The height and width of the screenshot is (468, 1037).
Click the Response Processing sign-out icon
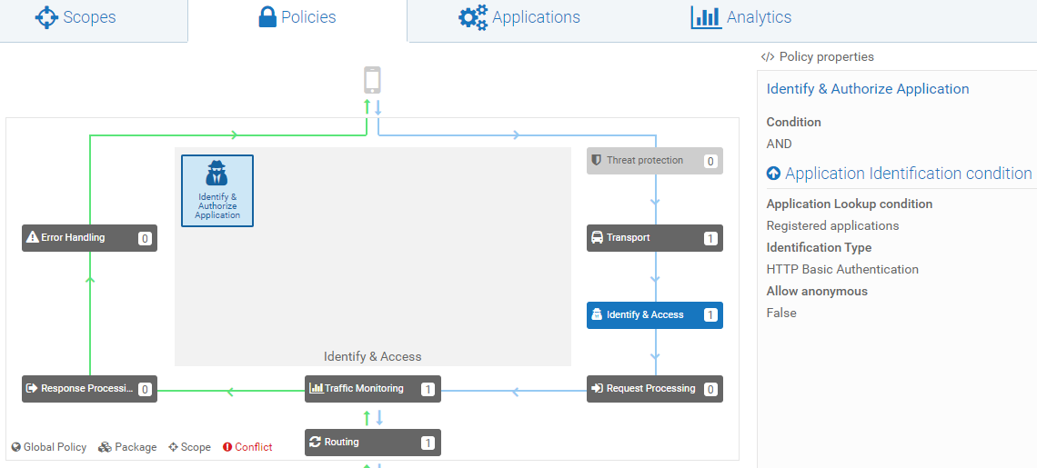coord(32,388)
